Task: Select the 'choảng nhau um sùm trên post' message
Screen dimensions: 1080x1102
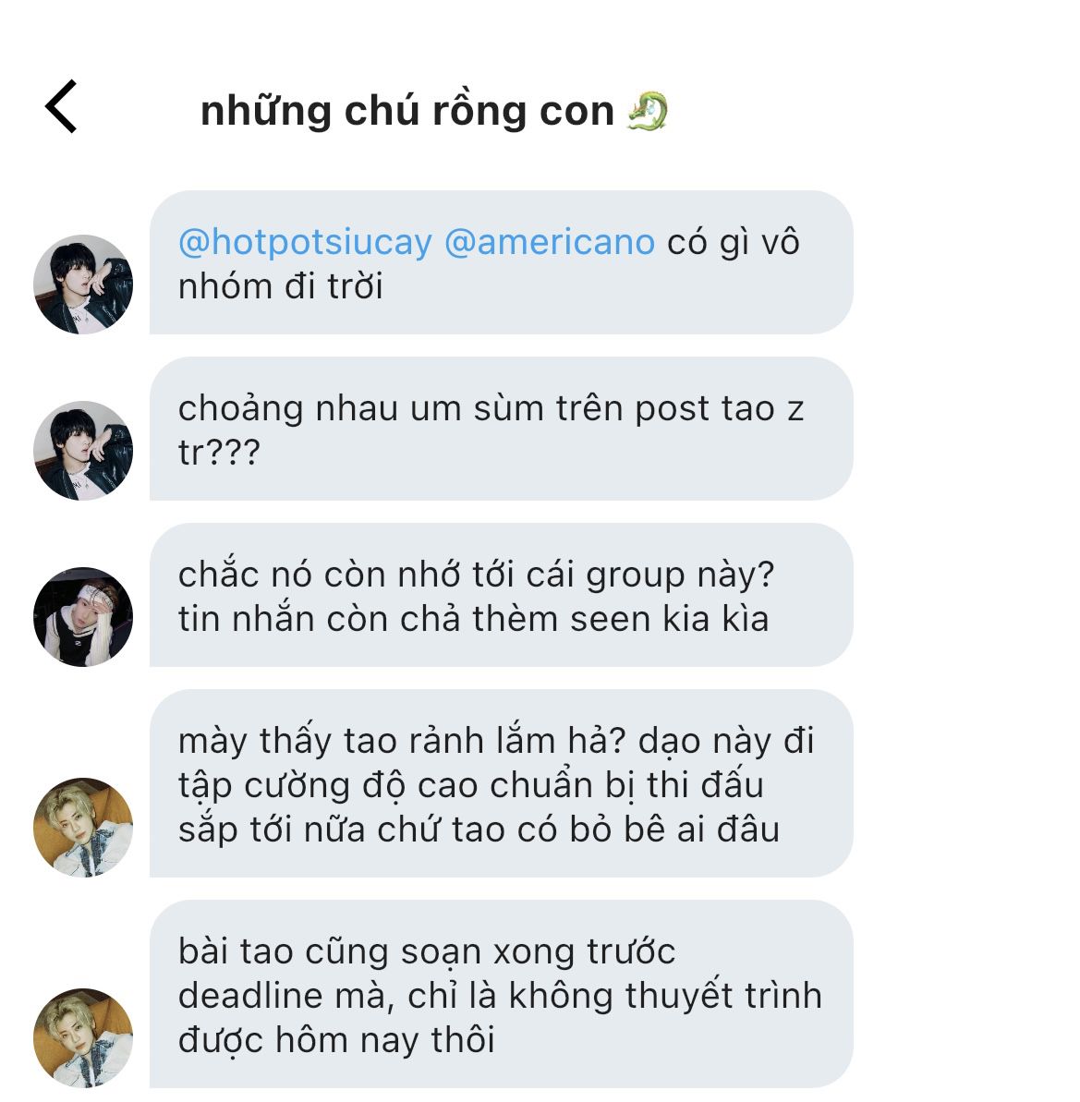Action: (x=502, y=429)
